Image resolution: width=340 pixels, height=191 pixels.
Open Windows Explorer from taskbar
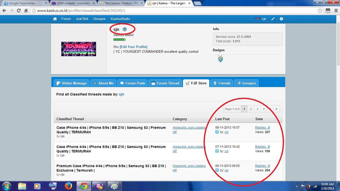click(22, 186)
